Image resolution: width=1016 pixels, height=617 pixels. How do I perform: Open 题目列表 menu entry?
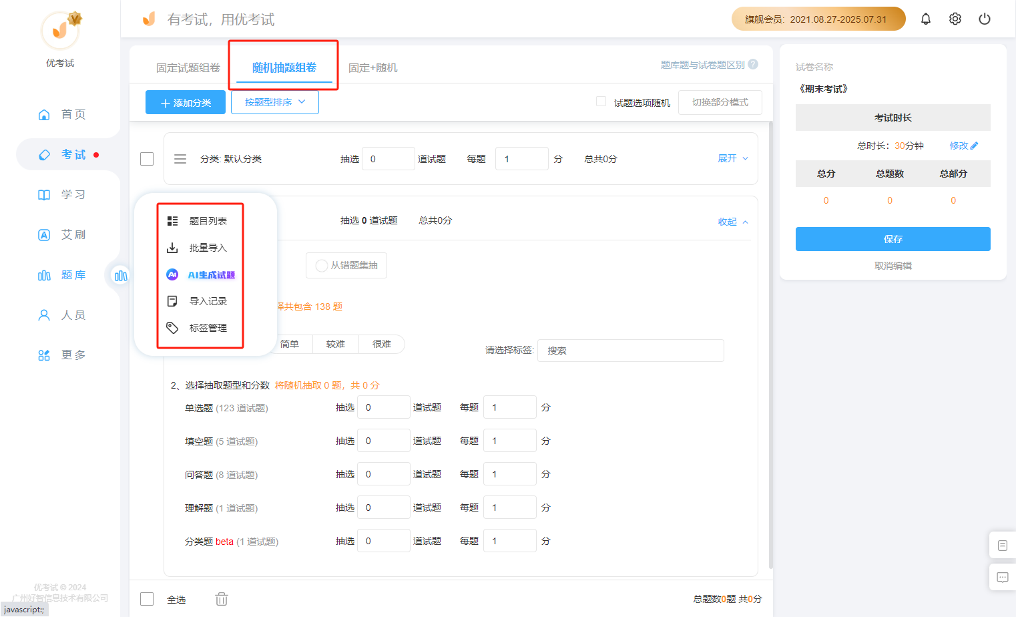click(208, 221)
